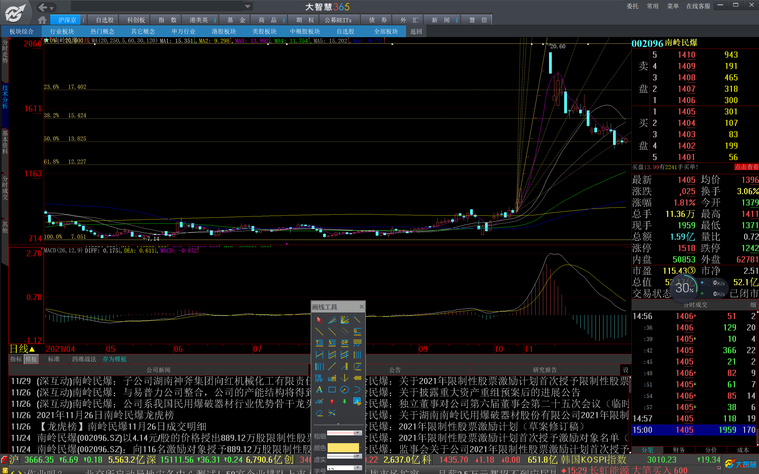This screenshot has width=759, height=474.
Task: Toggle the 模板 template mode button
Action: [31, 359]
